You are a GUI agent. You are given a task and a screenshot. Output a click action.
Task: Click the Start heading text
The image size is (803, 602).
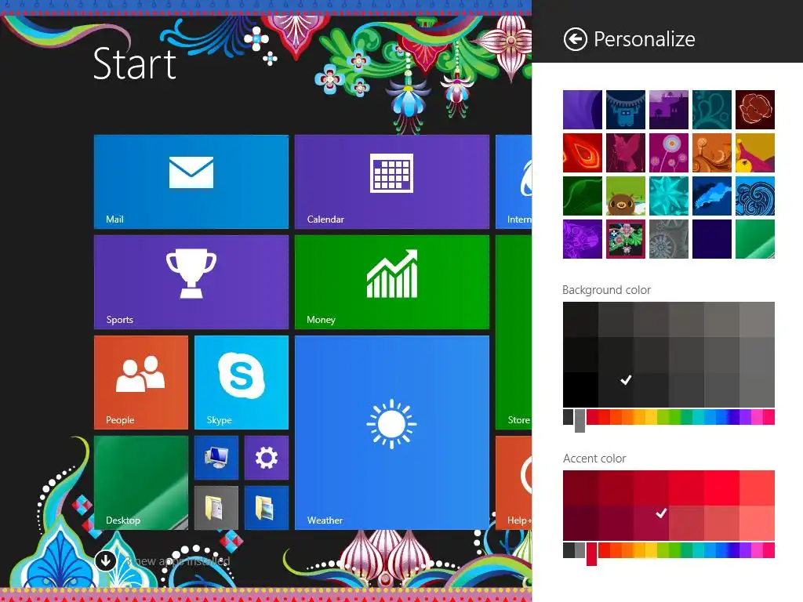(135, 63)
